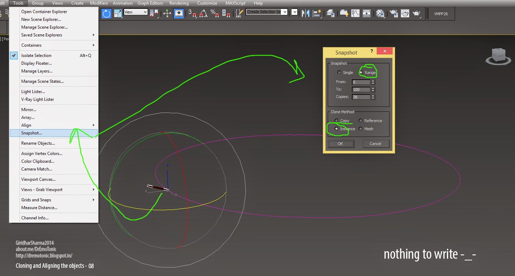Screen dimensions: 515x276
Task: Toggle Select and Manipulate icon
Action: coord(167,13)
